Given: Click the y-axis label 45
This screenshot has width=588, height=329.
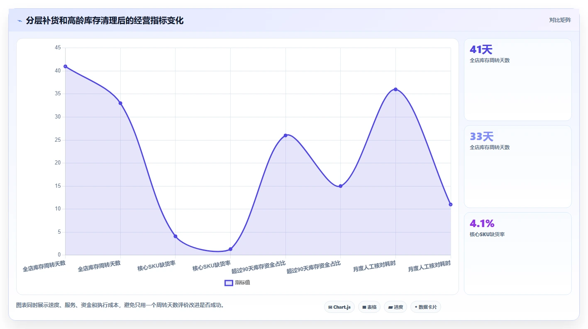Looking at the screenshot, I should coord(58,48).
